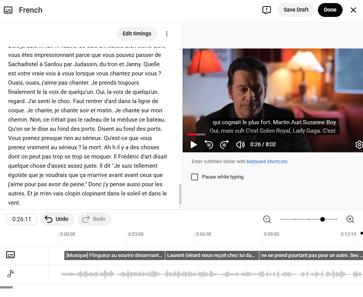Zoom in the timeline
Viewport: 363px width, 297px height.
point(350,219)
